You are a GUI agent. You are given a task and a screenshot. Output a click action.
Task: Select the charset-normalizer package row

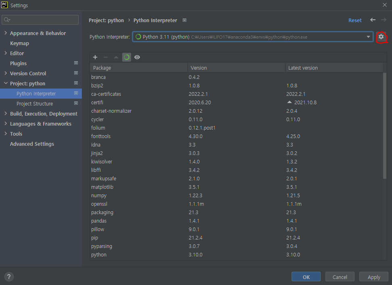pyautogui.click(x=236, y=111)
